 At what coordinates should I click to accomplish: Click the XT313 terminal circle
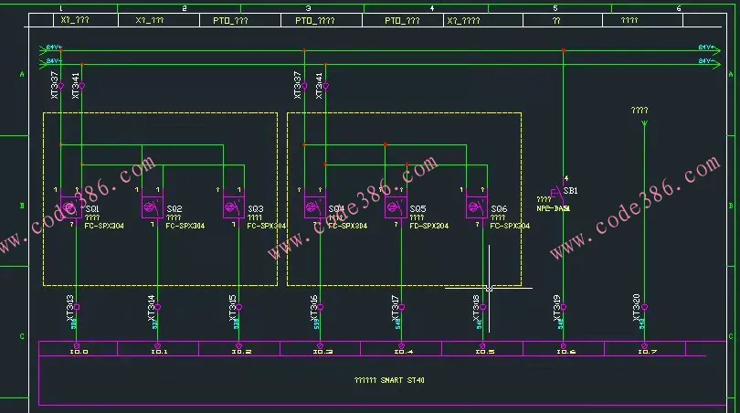pyautogui.click(x=77, y=307)
